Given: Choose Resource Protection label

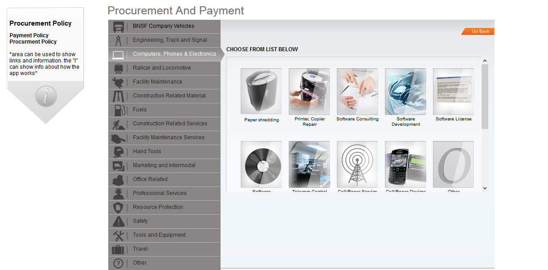Looking at the screenshot, I should point(158,207).
